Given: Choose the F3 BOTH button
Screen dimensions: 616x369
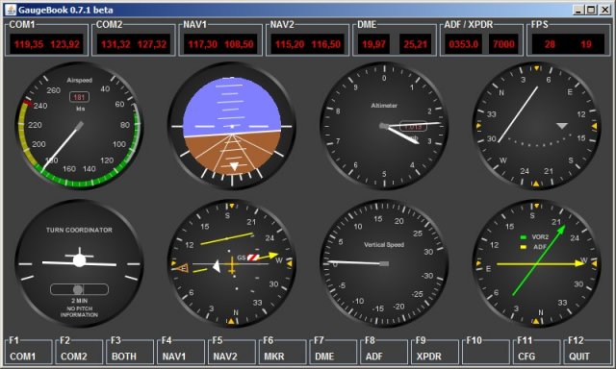Looking at the screenshot, I should click(130, 352).
